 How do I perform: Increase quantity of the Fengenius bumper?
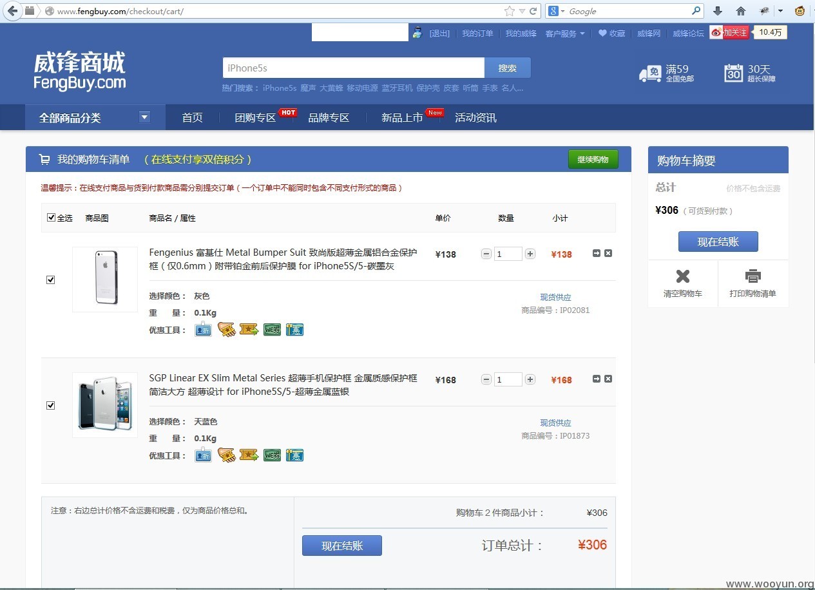click(530, 254)
